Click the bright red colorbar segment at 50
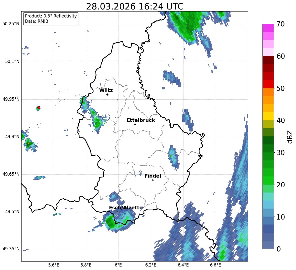296x270 pixels. [x=268, y=84]
